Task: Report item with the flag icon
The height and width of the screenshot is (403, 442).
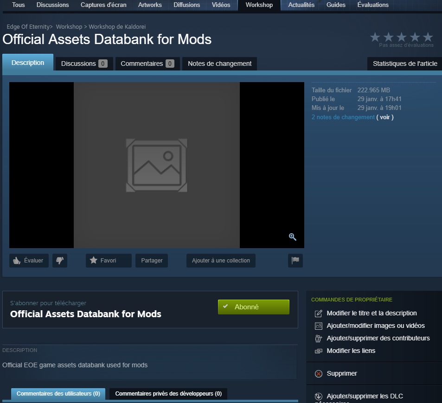Action: coord(295,261)
